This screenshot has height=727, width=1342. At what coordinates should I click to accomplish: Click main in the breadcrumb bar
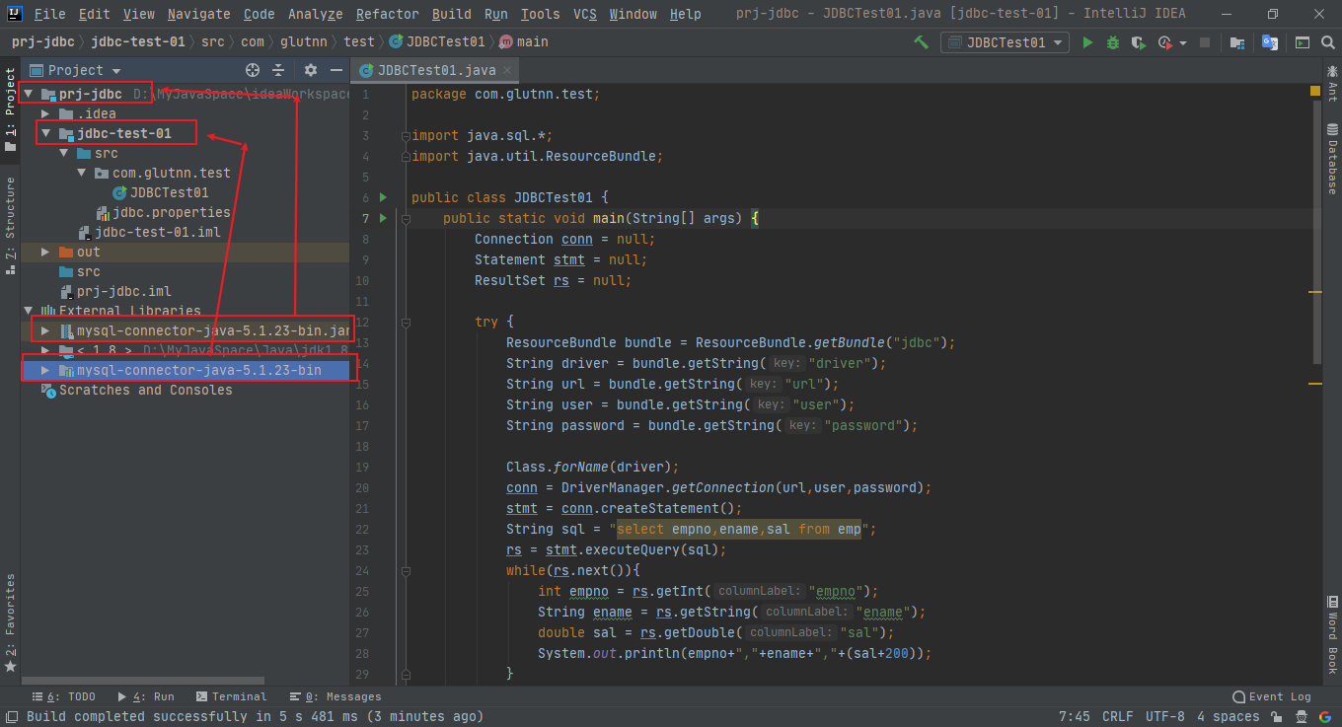click(533, 42)
